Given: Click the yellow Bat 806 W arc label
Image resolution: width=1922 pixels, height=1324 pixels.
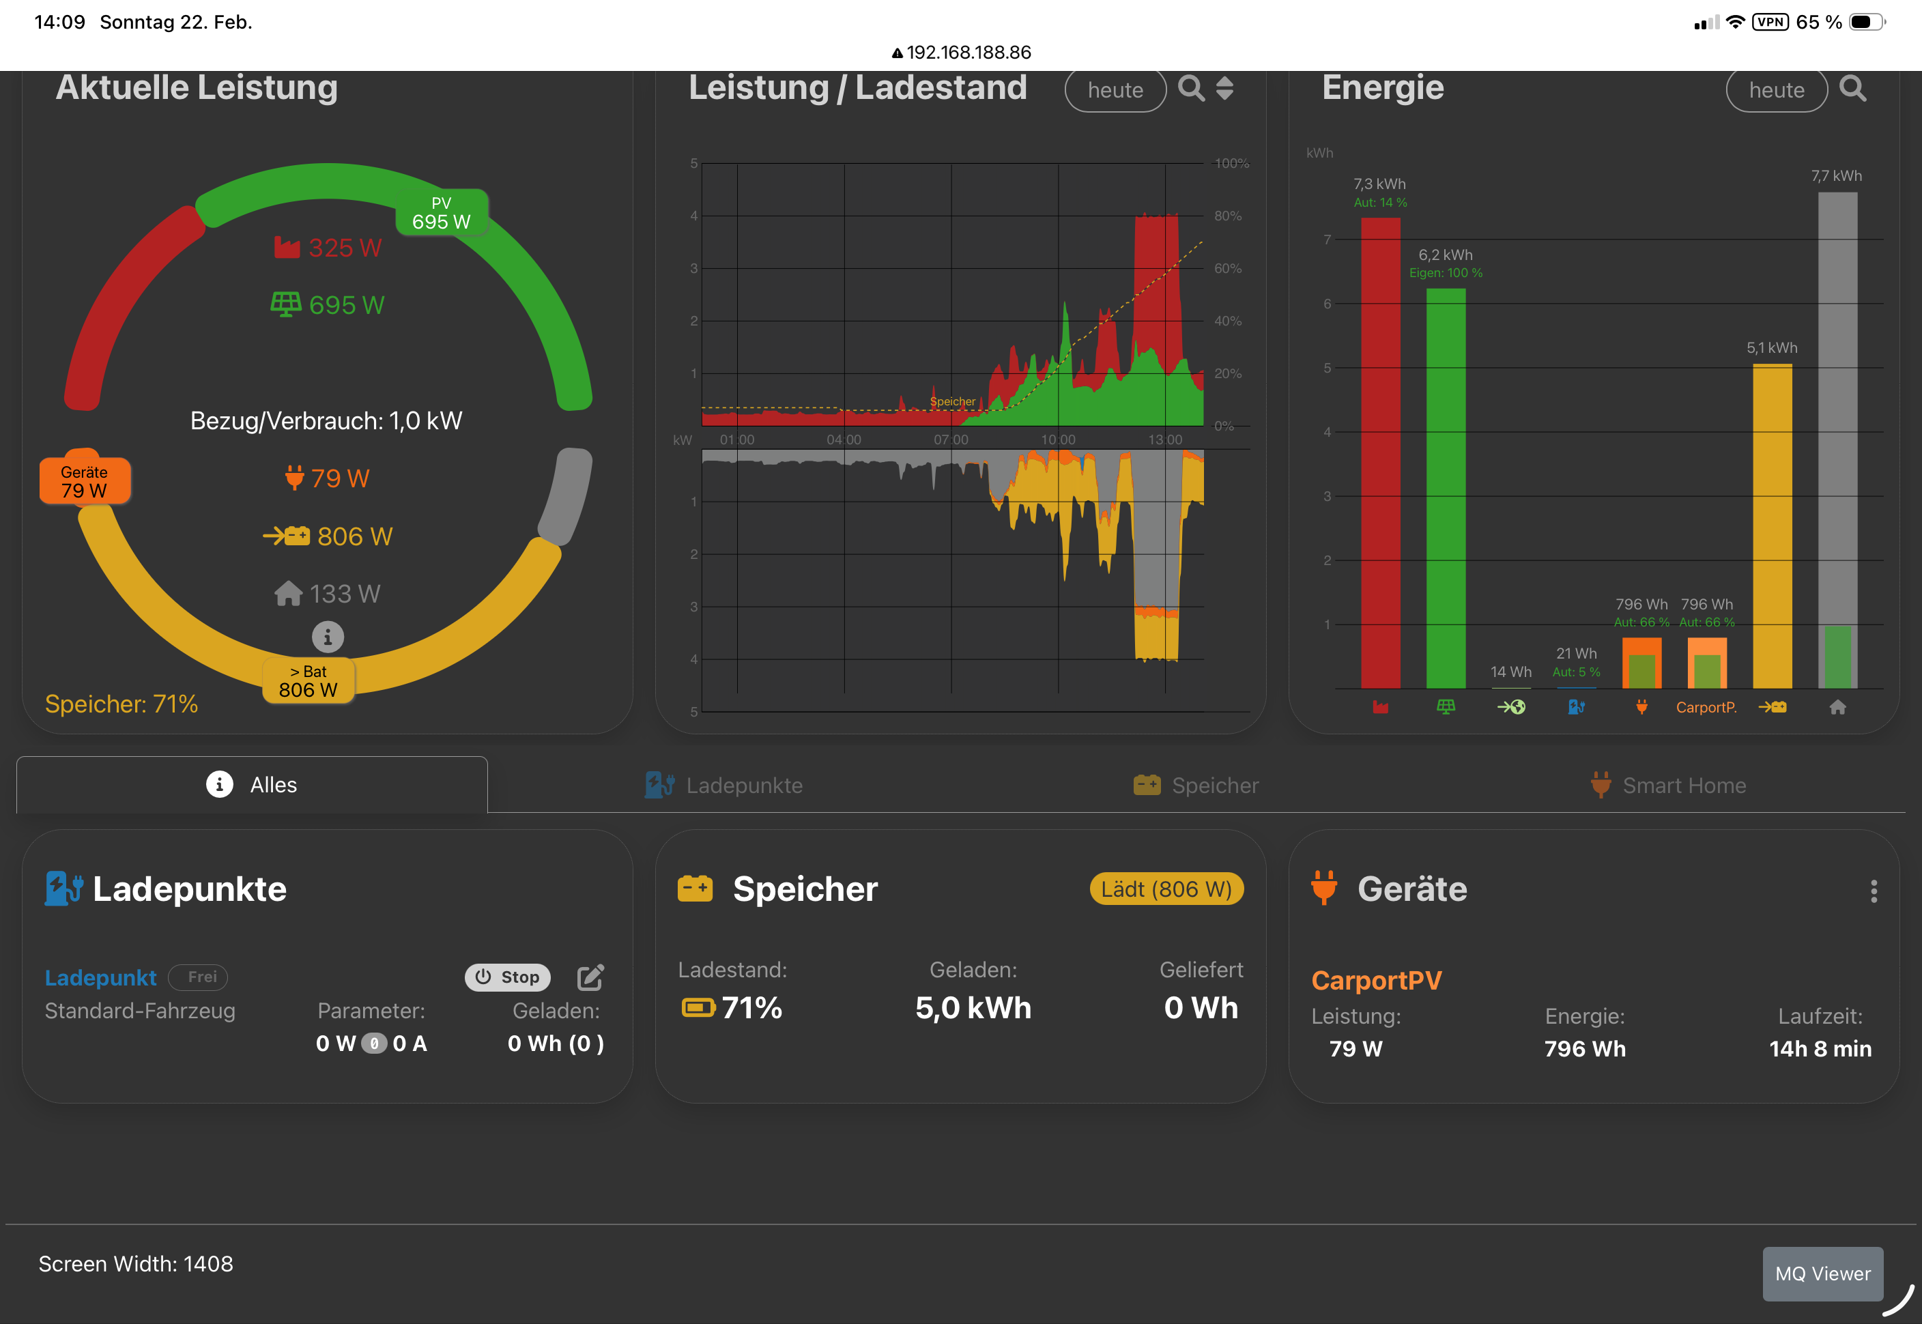Looking at the screenshot, I should pyautogui.click(x=308, y=681).
